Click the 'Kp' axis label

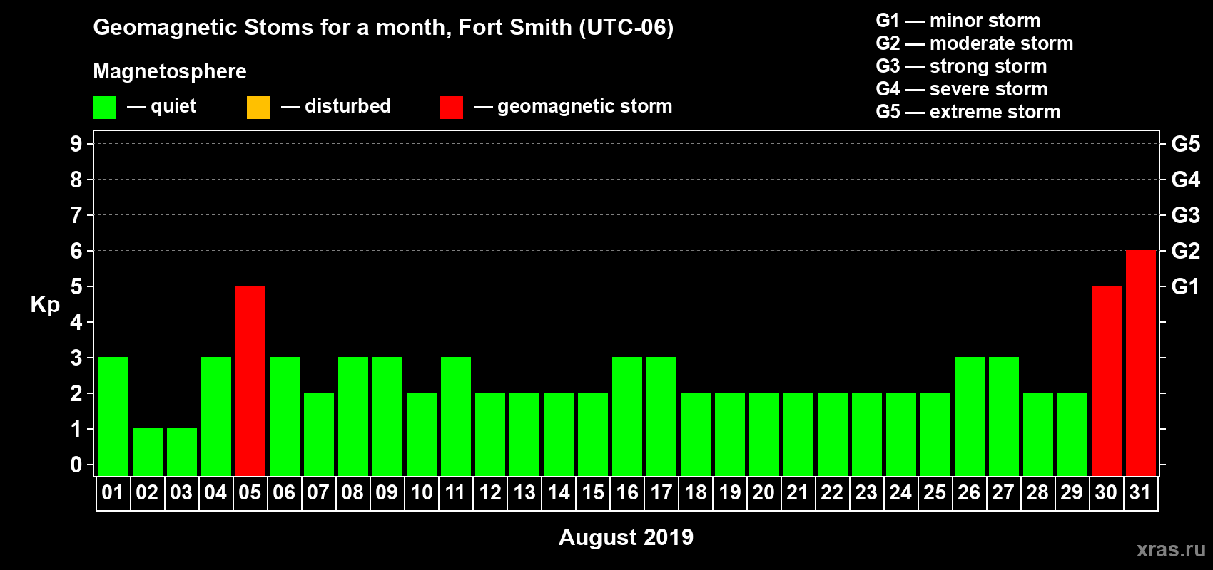[x=45, y=305]
